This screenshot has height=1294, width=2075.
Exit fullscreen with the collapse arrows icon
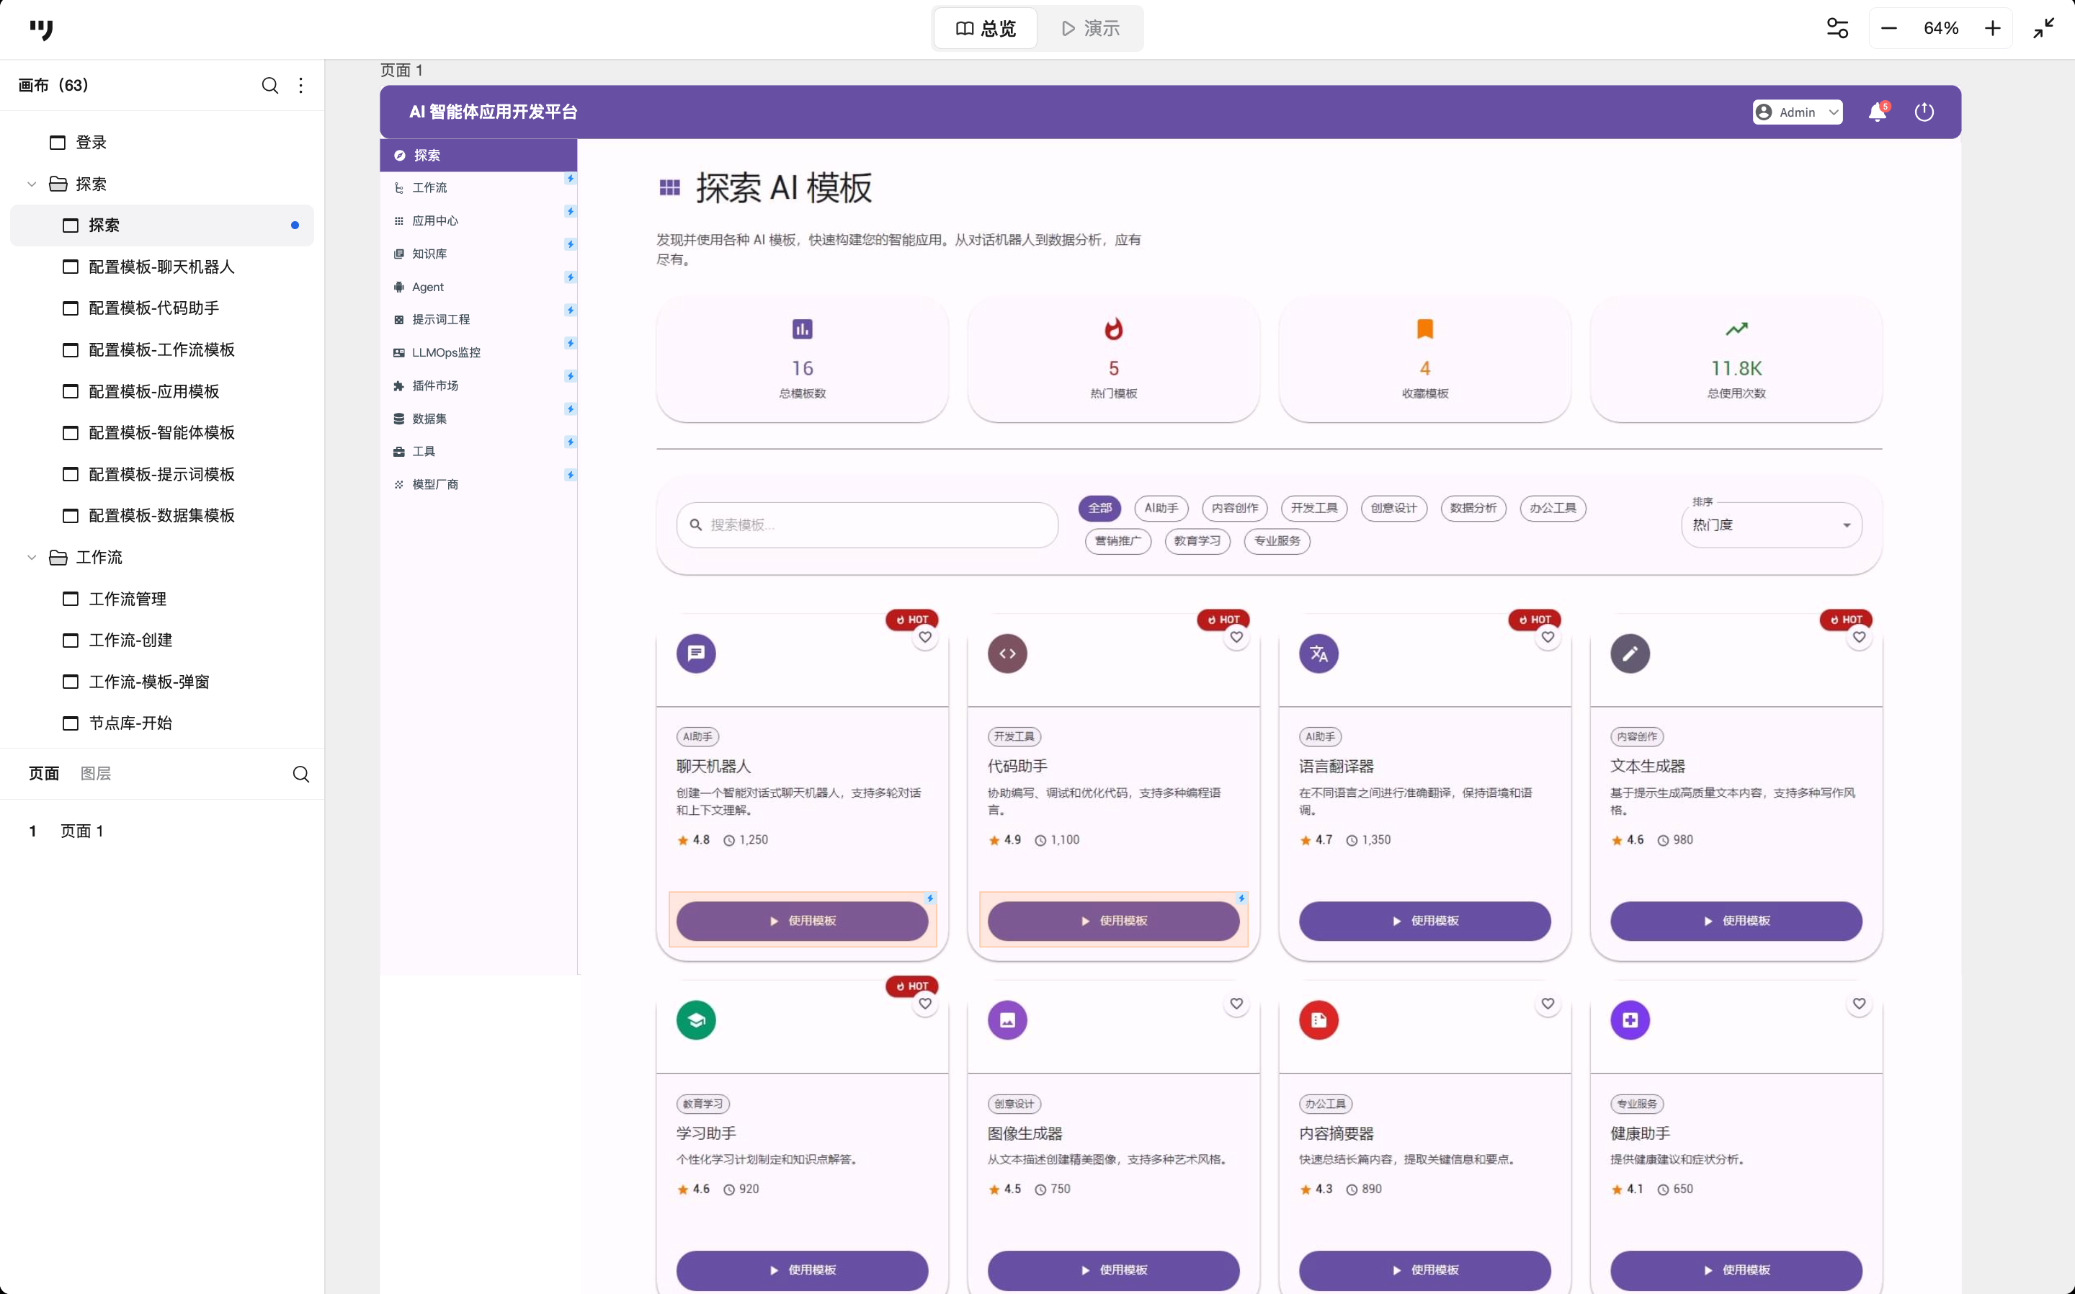[2043, 28]
